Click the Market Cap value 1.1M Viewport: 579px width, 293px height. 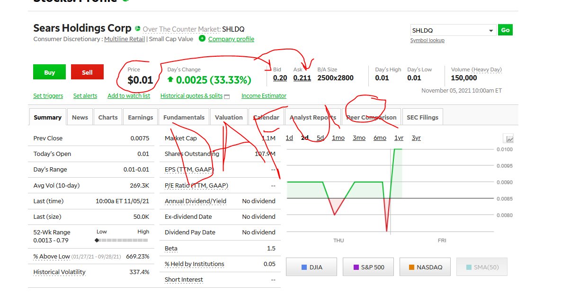[268, 138]
